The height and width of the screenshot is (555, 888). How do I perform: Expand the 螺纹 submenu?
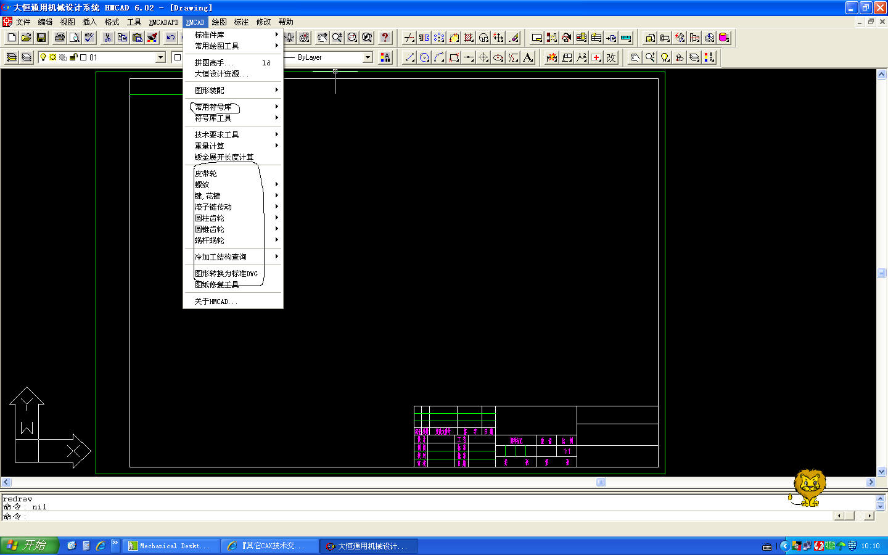233,184
